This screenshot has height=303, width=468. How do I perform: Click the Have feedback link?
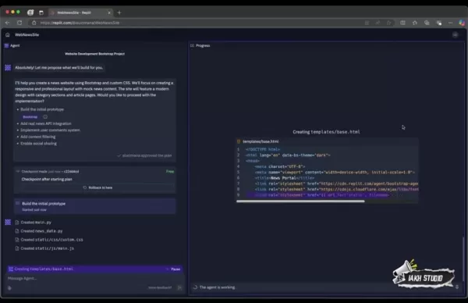(160, 287)
